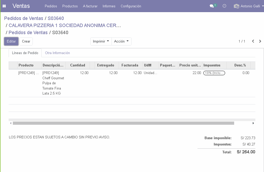264x172 pixels.
Task: Click scrollbar left arrow
Action: pos(10,123)
